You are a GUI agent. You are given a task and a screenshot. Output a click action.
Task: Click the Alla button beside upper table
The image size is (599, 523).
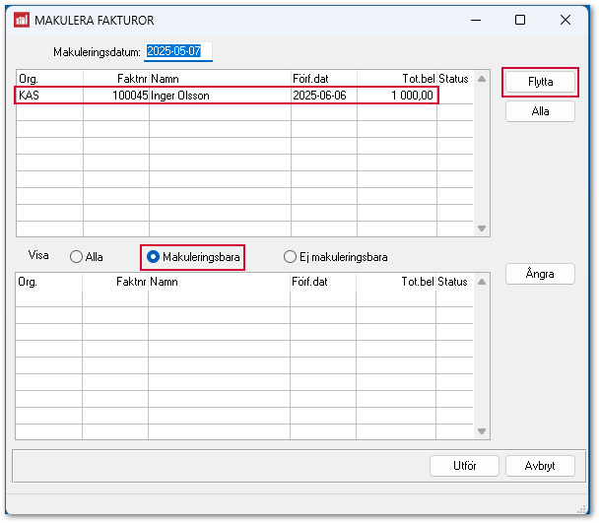540,111
